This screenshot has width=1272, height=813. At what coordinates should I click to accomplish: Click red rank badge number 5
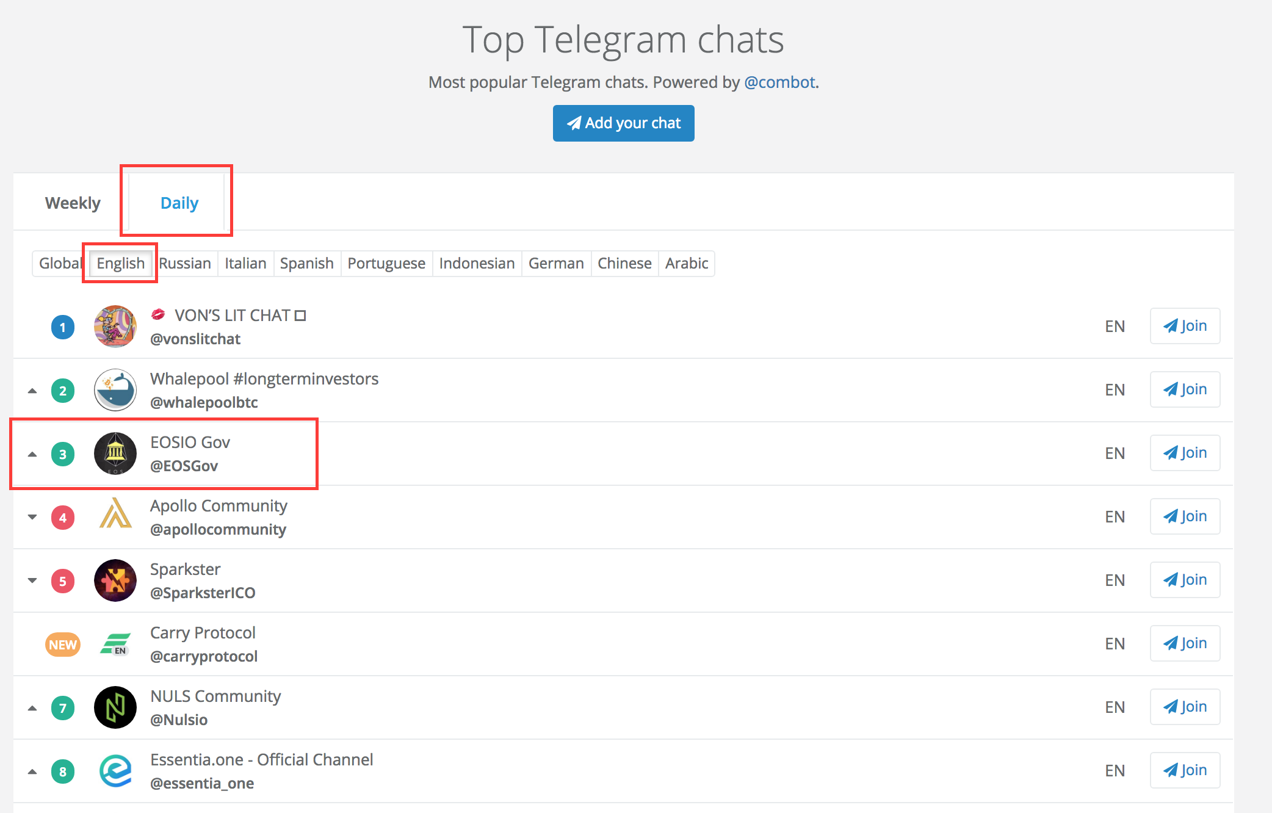(x=63, y=581)
